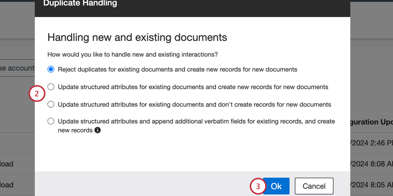
Task: Choose Update structured attributes and create new records
Action: coord(51,87)
